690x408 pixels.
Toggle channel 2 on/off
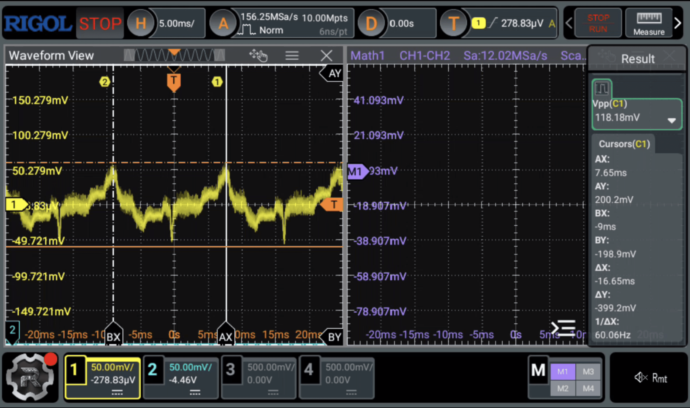(153, 370)
